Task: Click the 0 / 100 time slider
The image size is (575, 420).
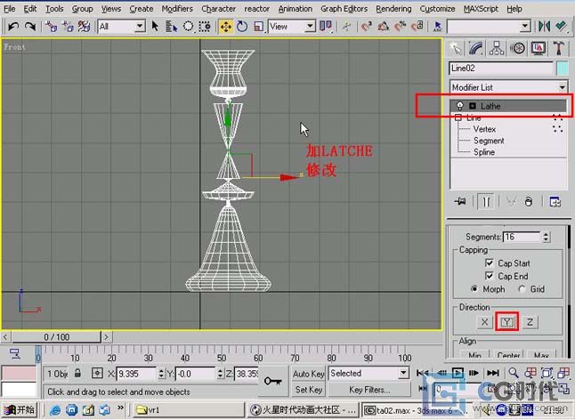Action: (x=56, y=337)
